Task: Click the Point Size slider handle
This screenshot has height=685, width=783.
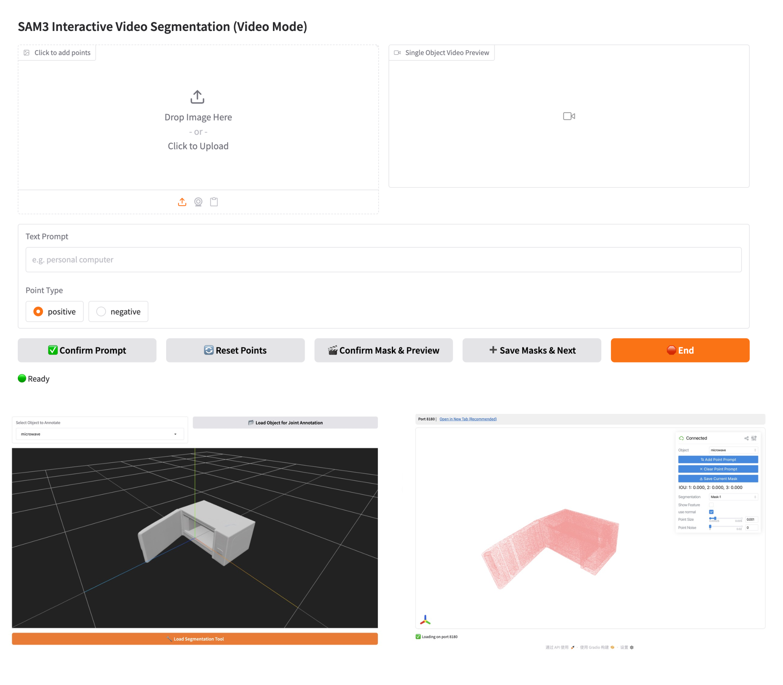Action: (x=715, y=518)
